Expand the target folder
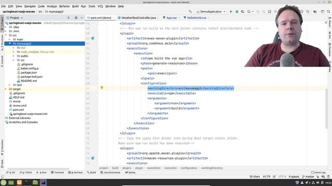The height and width of the screenshot is (186, 332). [6, 89]
